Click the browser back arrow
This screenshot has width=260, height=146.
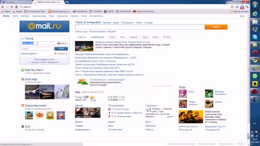[x=3, y=7]
